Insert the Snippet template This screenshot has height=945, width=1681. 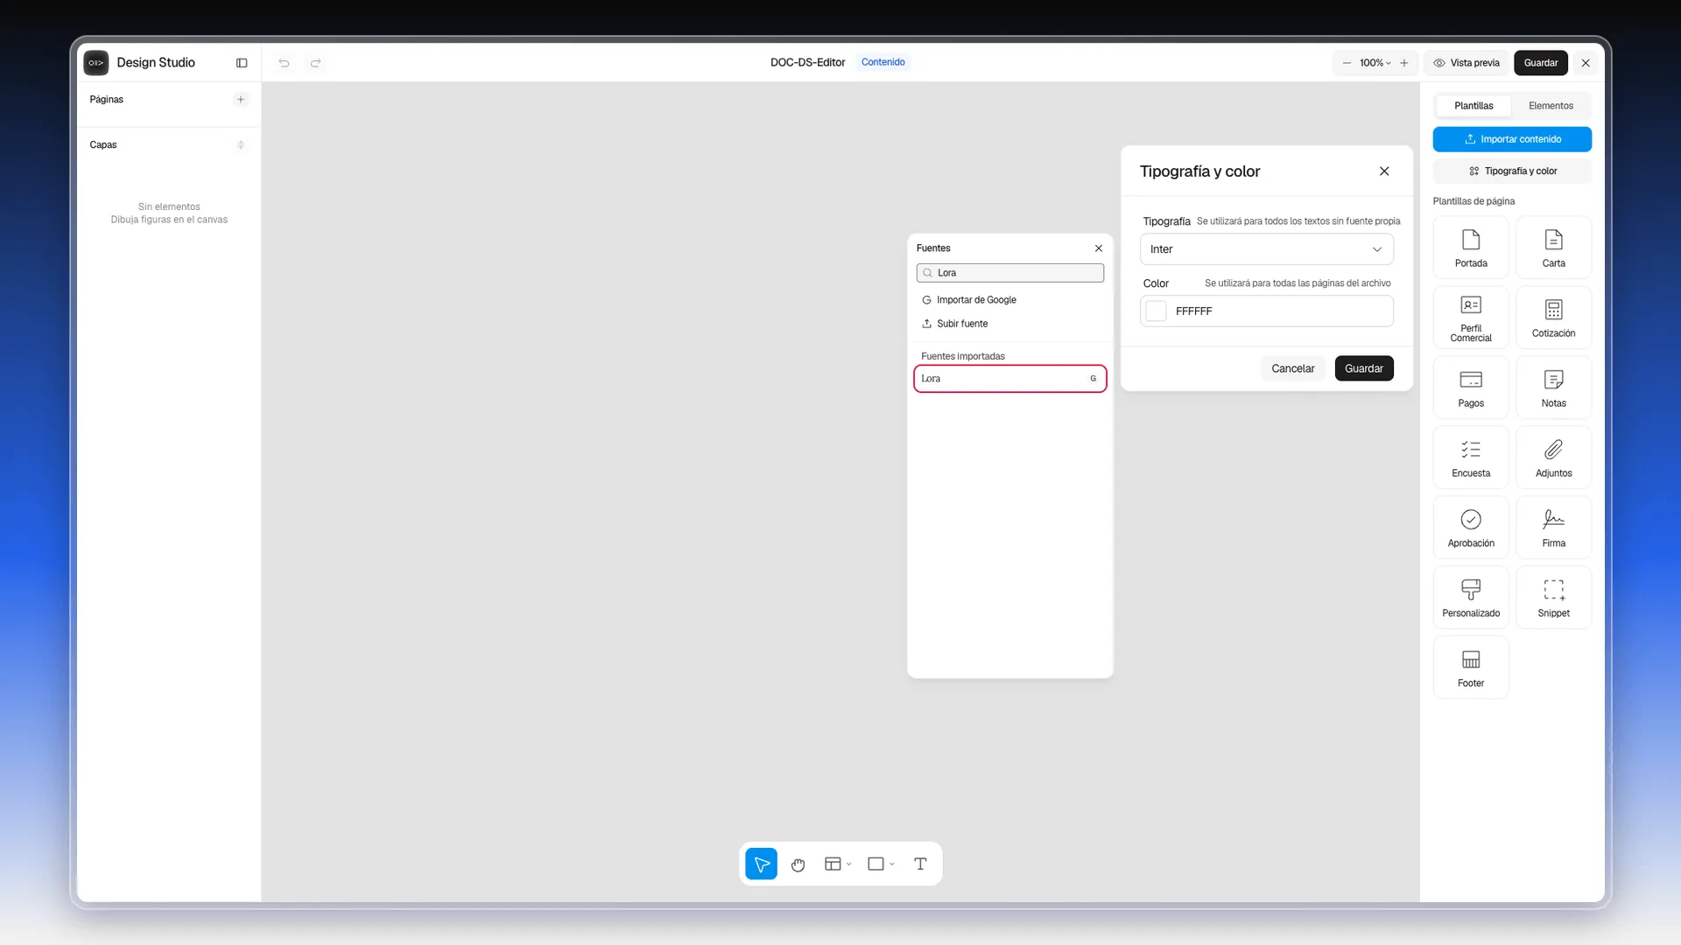click(x=1554, y=598)
